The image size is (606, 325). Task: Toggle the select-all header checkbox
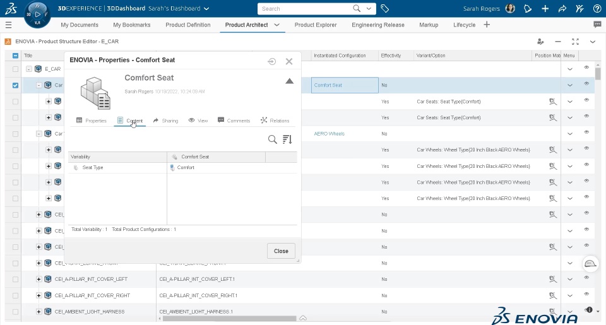click(15, 56)
